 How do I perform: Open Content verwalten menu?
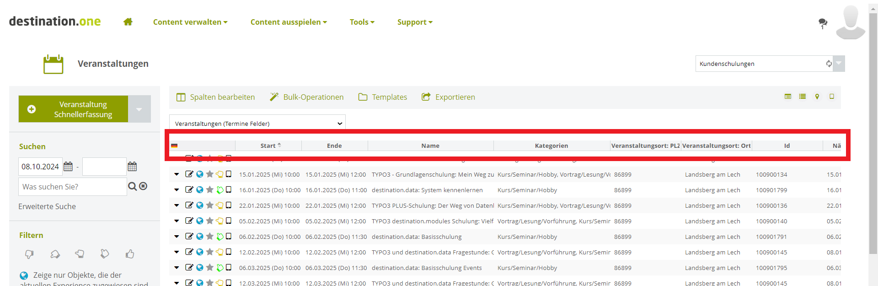click(190, 22)
